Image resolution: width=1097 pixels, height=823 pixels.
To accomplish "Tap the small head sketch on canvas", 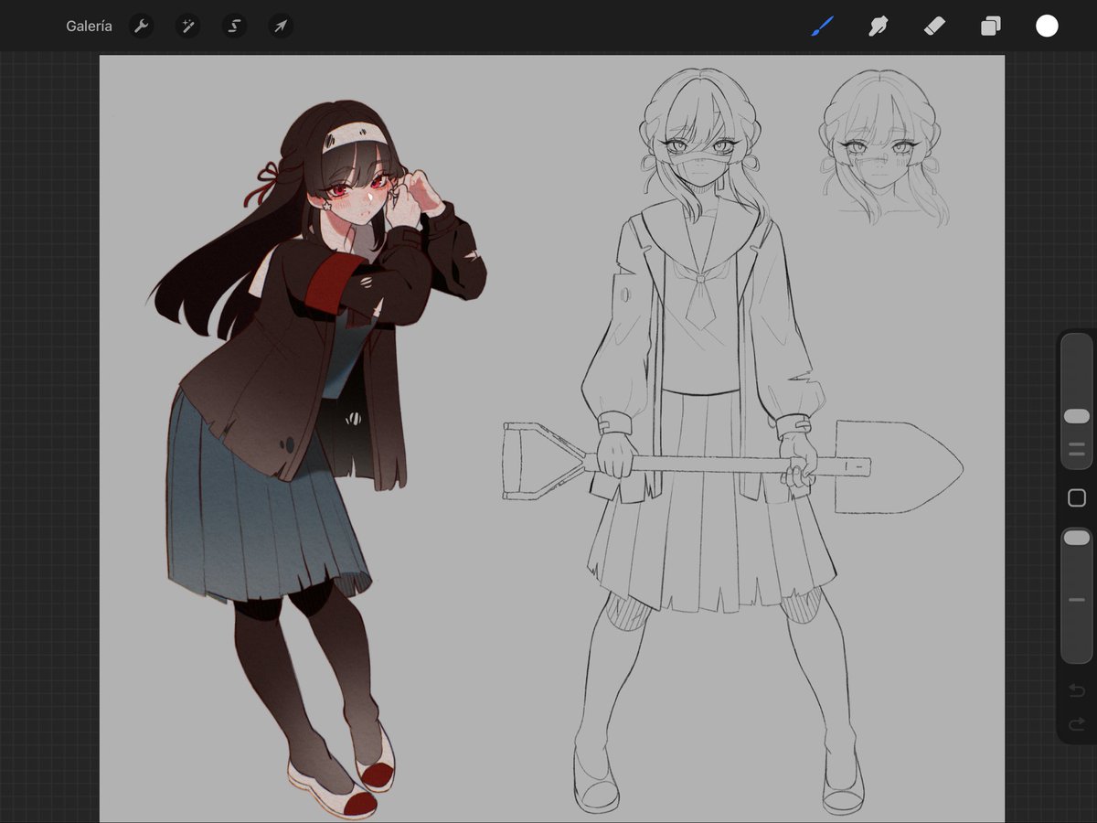I will [x=883, y=148].
